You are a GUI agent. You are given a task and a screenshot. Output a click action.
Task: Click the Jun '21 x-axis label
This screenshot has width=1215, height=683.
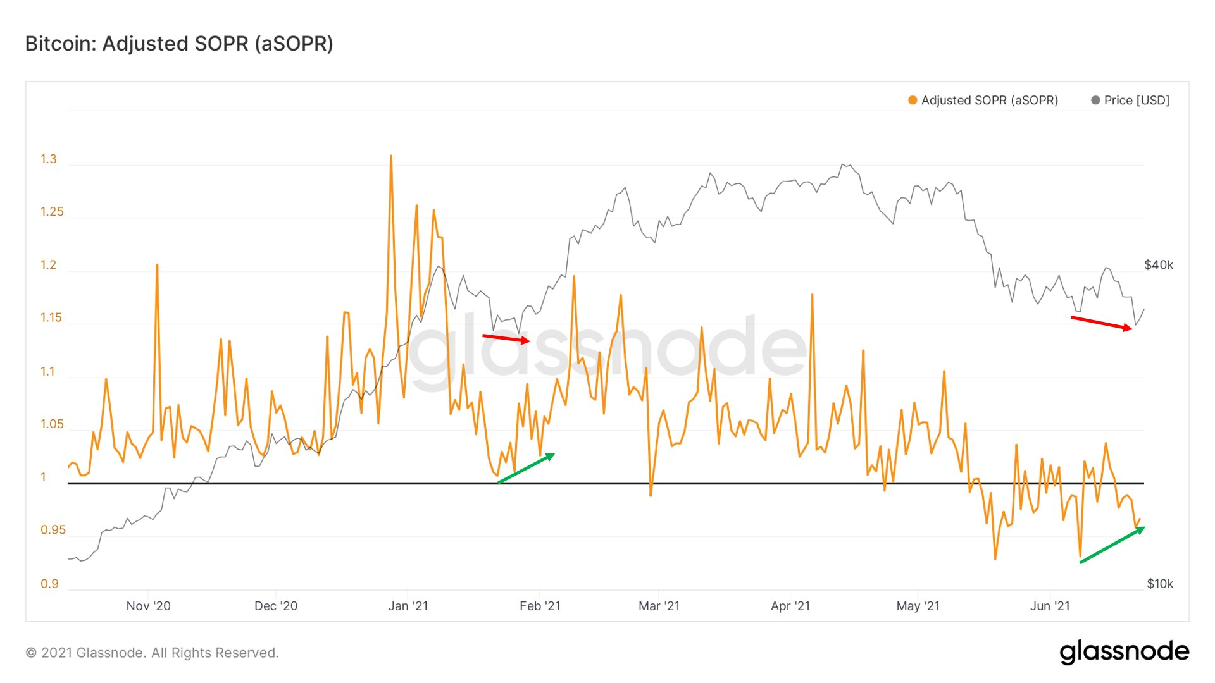point(1050,606)
